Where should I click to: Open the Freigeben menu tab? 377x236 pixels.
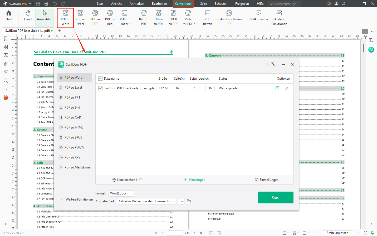[242, 4]
